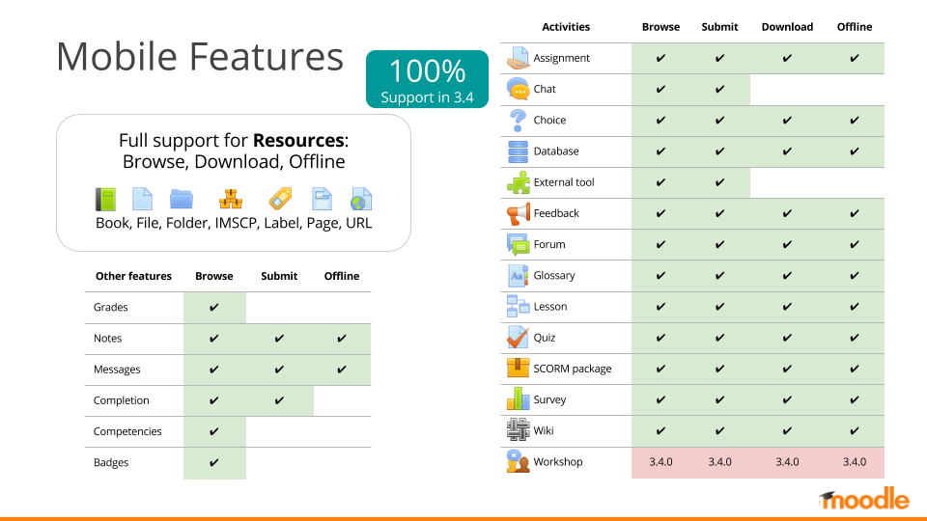This screenshot has width=927, height=521.
Task: Click the Other features column header
Action: tap(133, 276)
